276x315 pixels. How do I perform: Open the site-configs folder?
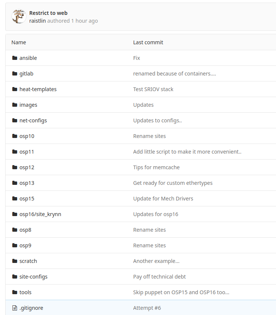coord(34,277)
